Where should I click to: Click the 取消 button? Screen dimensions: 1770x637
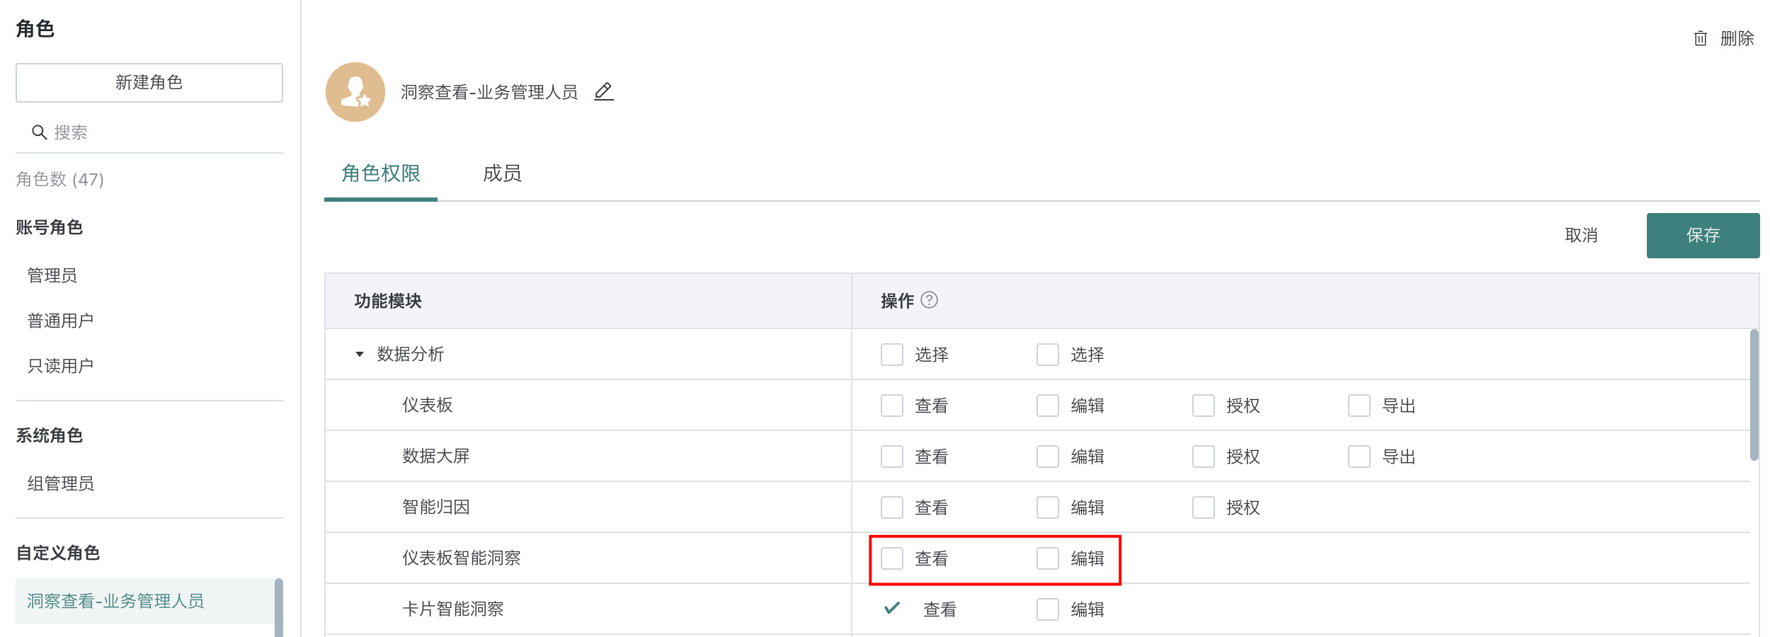tap(1581, 236)
